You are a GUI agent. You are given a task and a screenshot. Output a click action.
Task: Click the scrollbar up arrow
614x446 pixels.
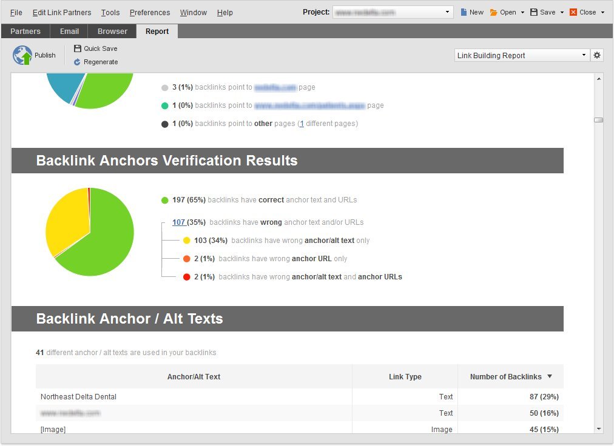coord(599,79)
